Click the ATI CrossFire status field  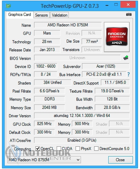pos(82,140)
